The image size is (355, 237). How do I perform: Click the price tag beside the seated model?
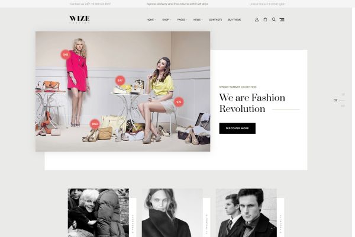coord(179,102)
